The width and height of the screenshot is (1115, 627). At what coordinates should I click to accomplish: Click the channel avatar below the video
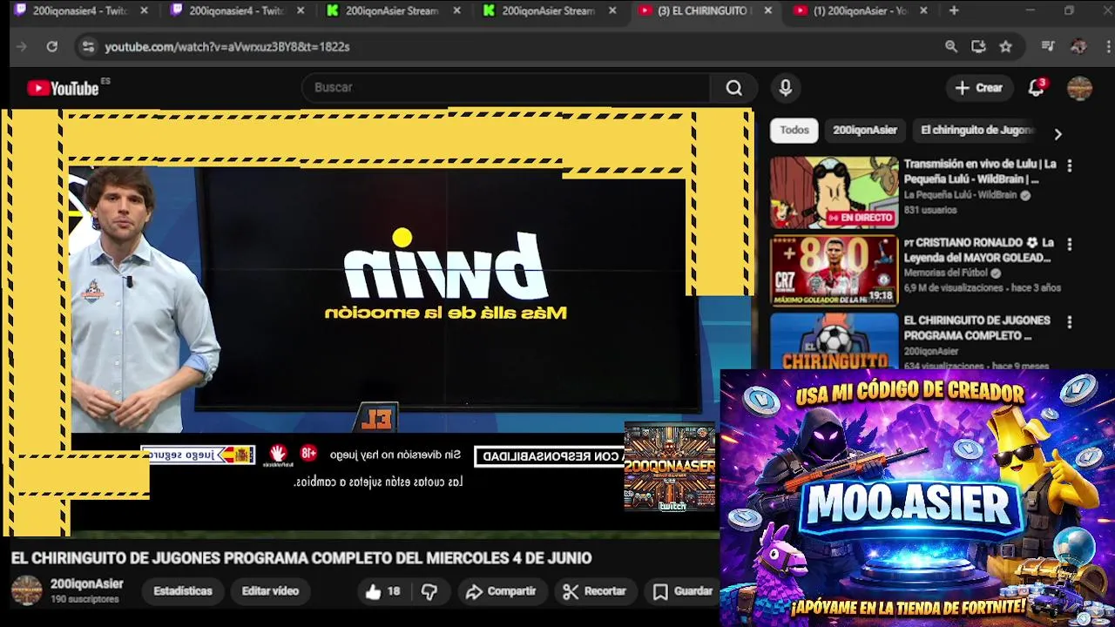point(26,590)
